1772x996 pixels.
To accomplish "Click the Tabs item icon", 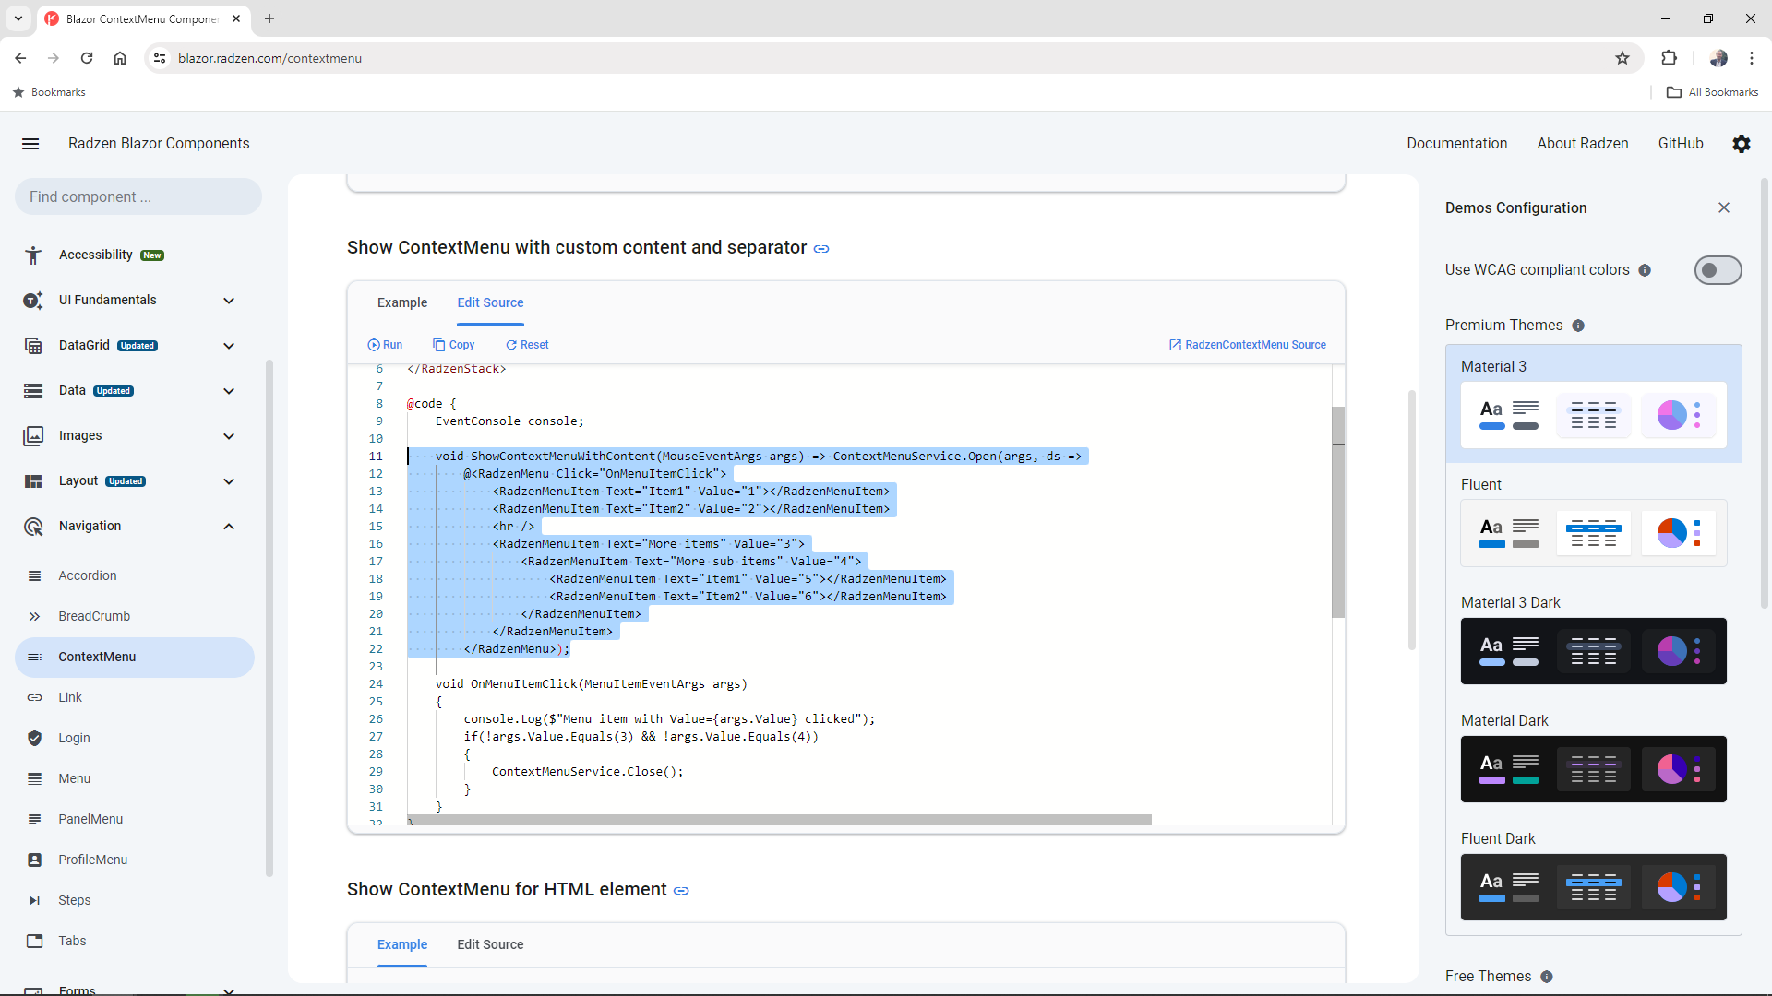I will (x=34, y=942).
